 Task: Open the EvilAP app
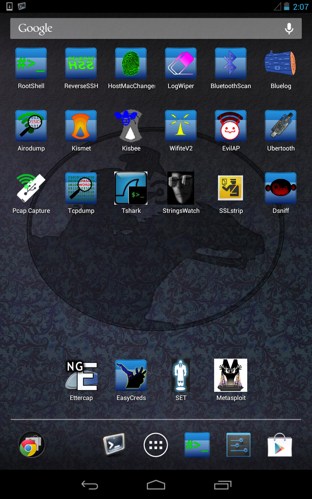(231, 126)
